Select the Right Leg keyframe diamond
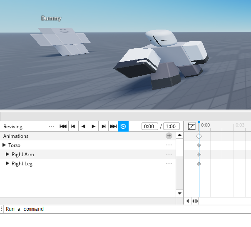Screen dimensions: 251x227 [199, 164]
